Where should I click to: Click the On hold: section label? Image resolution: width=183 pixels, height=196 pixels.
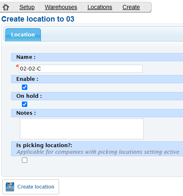29,96
